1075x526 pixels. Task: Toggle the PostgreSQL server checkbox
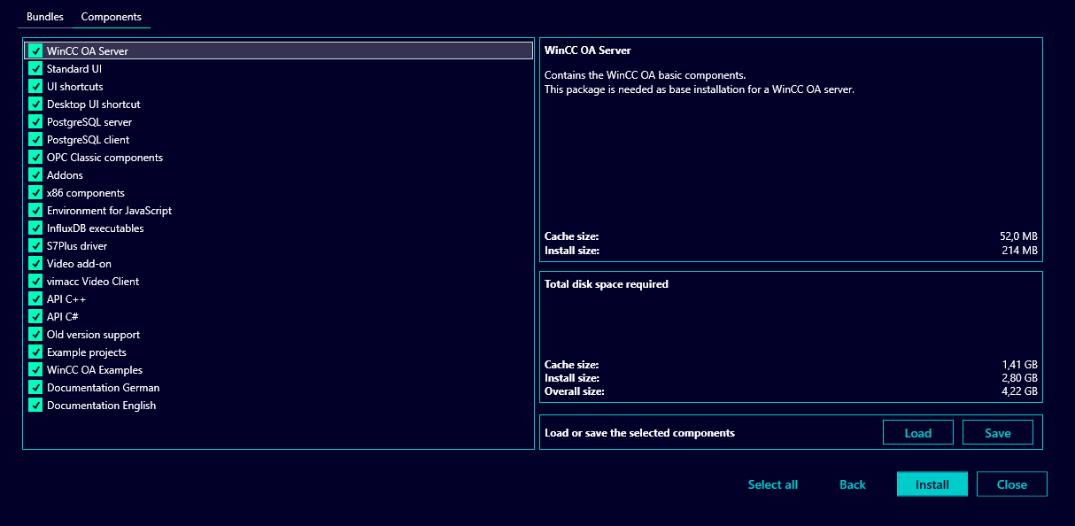pyautogui.click(x=35, y=122)
